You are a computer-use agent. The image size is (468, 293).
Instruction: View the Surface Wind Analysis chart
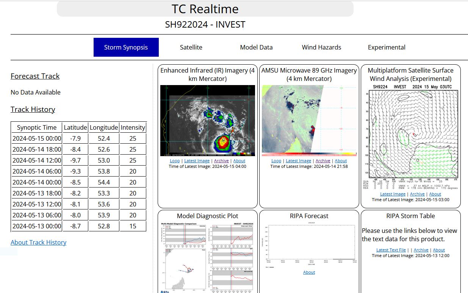pyautogui.click(x=410, y=134)
